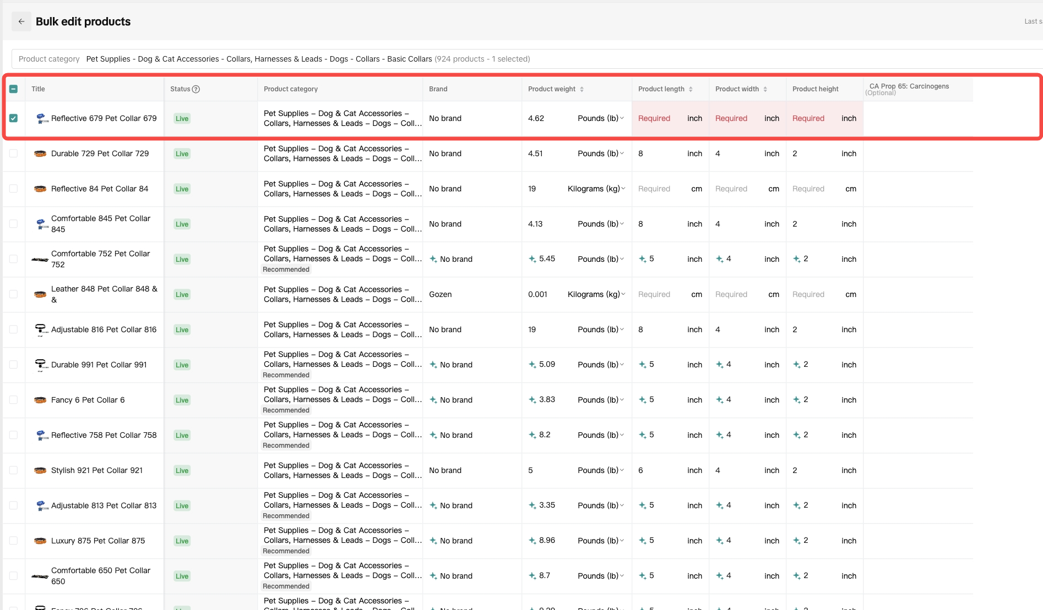This screenshot has width=1043, height=610.
Task: Click the sparkle icon beside Durable 991 brand
Action: 433,365
